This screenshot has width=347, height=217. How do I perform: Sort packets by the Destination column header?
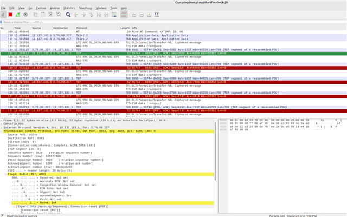63,28
